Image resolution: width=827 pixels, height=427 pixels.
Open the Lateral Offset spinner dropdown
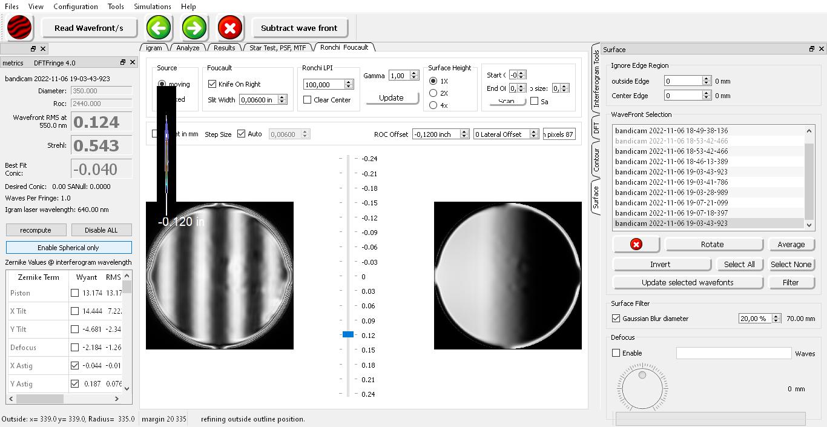[x=533, y=134]
